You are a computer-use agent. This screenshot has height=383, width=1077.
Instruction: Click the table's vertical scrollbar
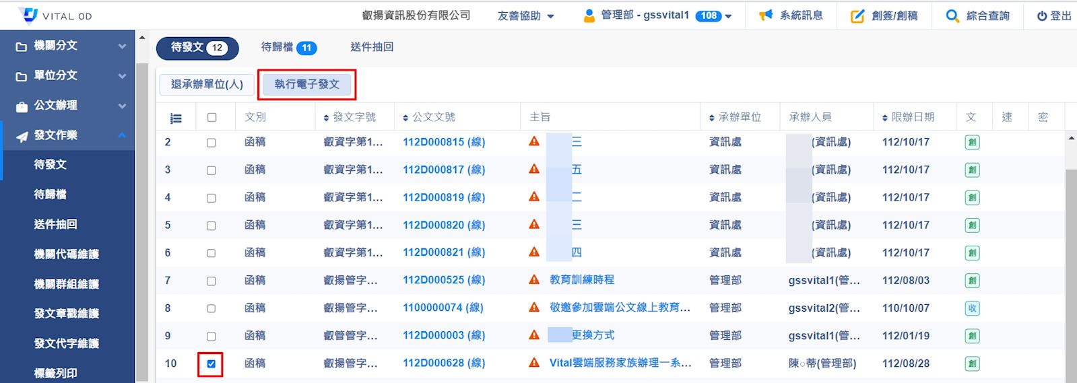[1071, 256]
